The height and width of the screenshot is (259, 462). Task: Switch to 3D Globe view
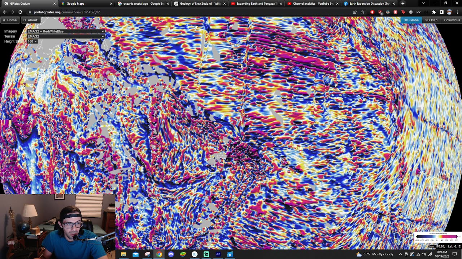click(411, 20)
